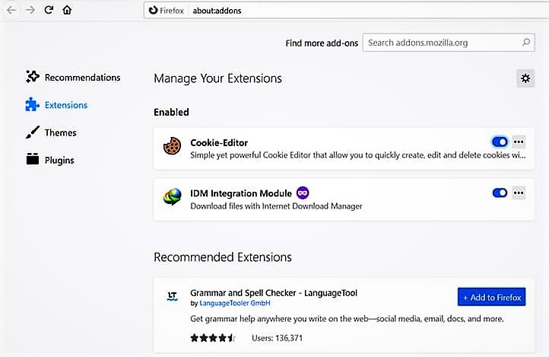This screenshot has height=357, width=549.
Task: Reload the page with refresh icon
Action: point(49,10)
